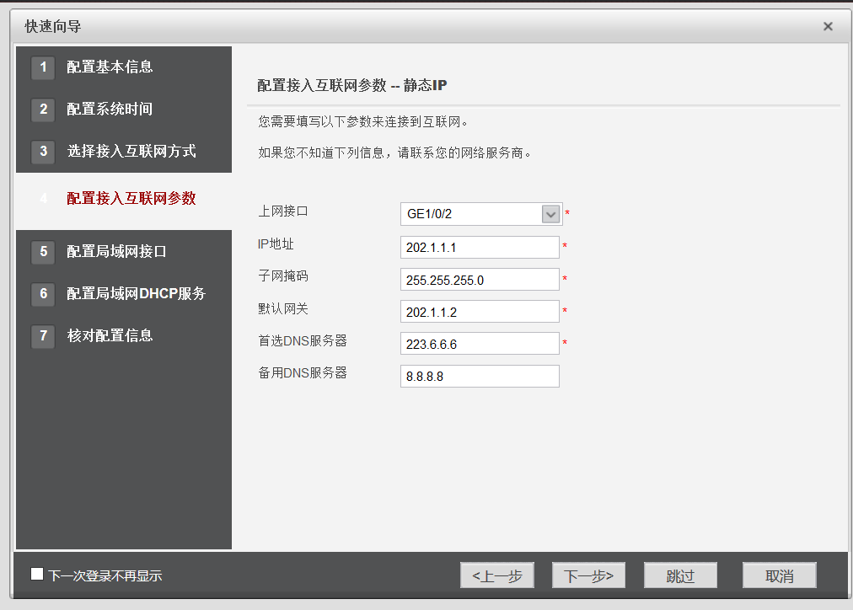The height and width of the screenshot is (610, 853).
Task: Click the 备用DNS服务器 label
Action: (x=303, y=373)
